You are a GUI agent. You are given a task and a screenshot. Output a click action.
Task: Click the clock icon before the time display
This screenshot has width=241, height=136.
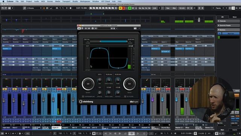pyautogui.click(x=70, y=8)
